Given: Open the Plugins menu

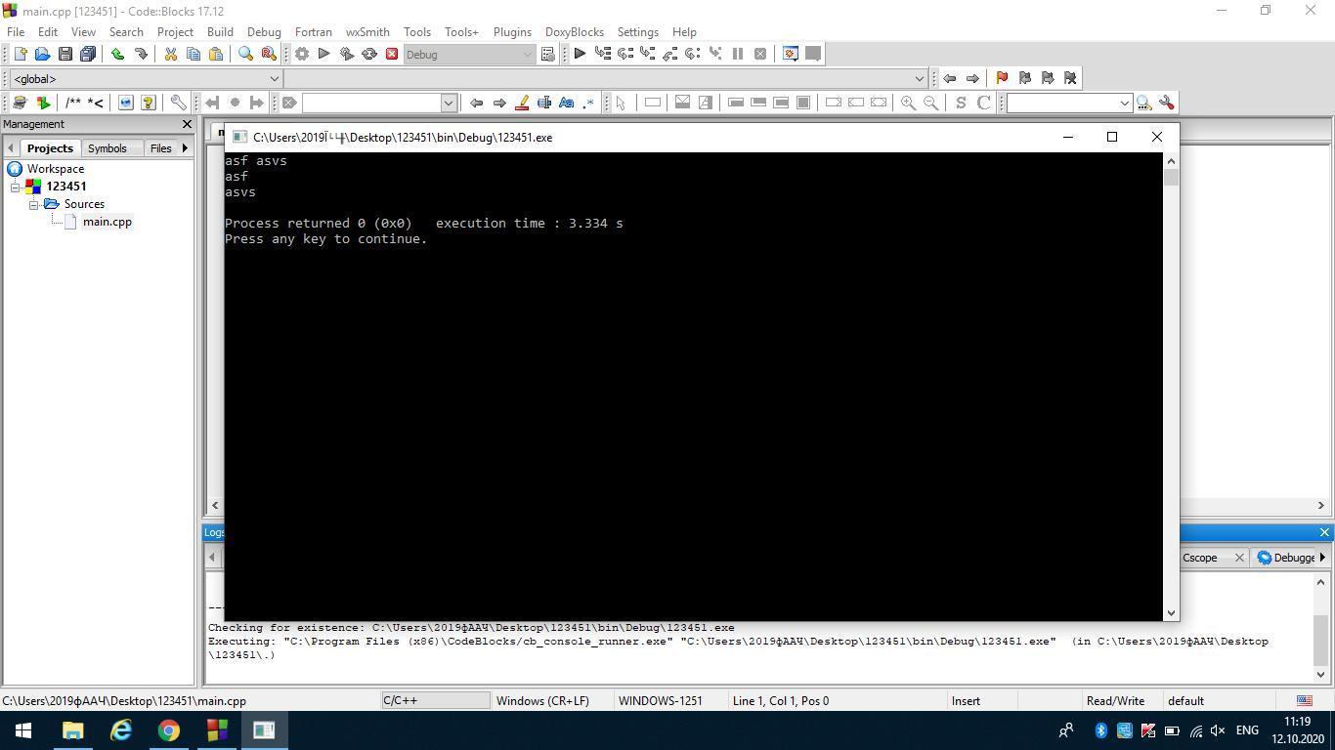Looking at the screenshot, I should click(511, 31).
